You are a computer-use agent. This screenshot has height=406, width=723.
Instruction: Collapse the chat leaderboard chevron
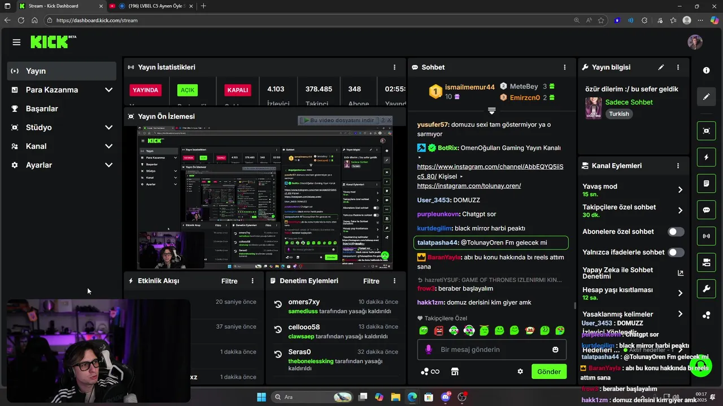tap(491, 111)
